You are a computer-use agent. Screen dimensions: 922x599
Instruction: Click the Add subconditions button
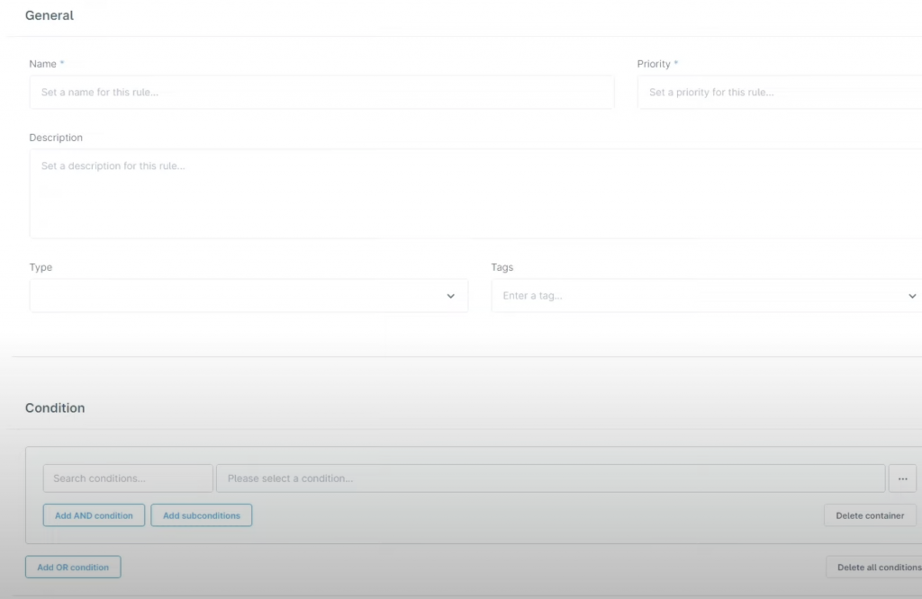click(201, 514)
